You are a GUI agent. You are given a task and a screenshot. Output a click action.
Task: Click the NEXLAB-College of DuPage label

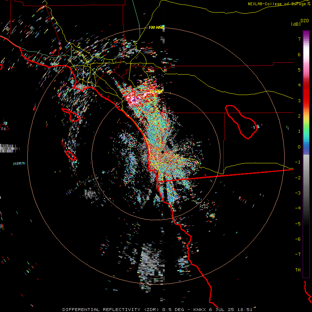pos(277,4)
